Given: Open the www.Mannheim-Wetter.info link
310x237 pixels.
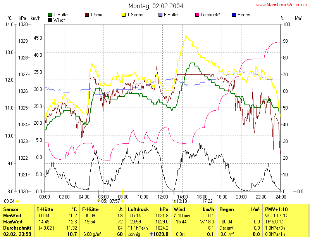Looking at the screenshot, I should pyautogui.click(x=282, y=5).
